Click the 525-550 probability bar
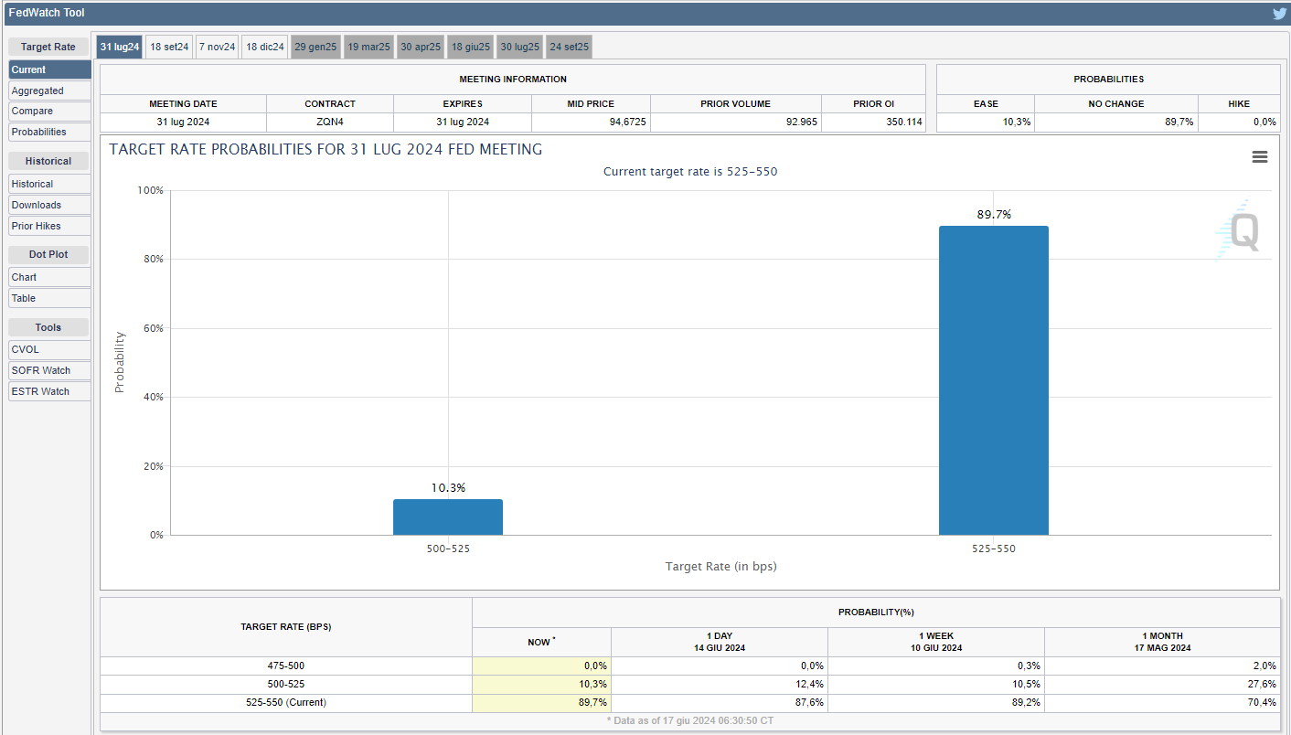Viewport: 1291px width, 735px height. 993,380
